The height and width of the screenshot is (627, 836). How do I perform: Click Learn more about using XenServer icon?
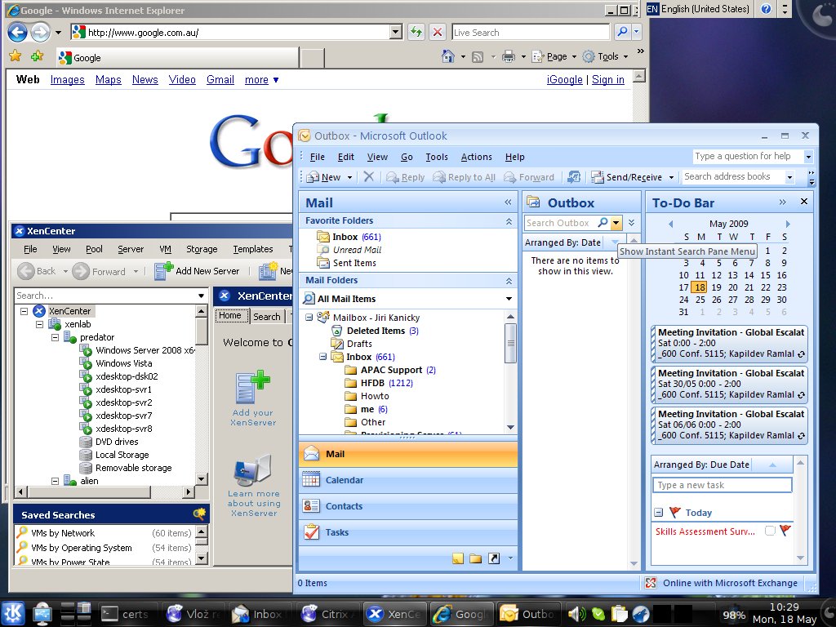pos(253,470)
